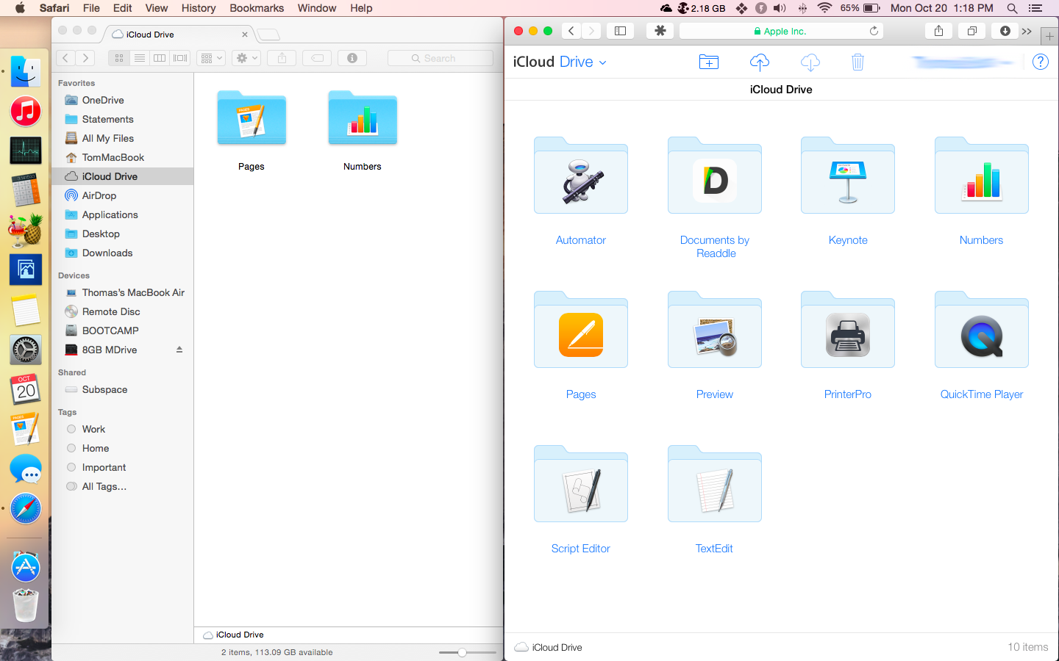Open Numbers folder in Finder window

(363, 118)
